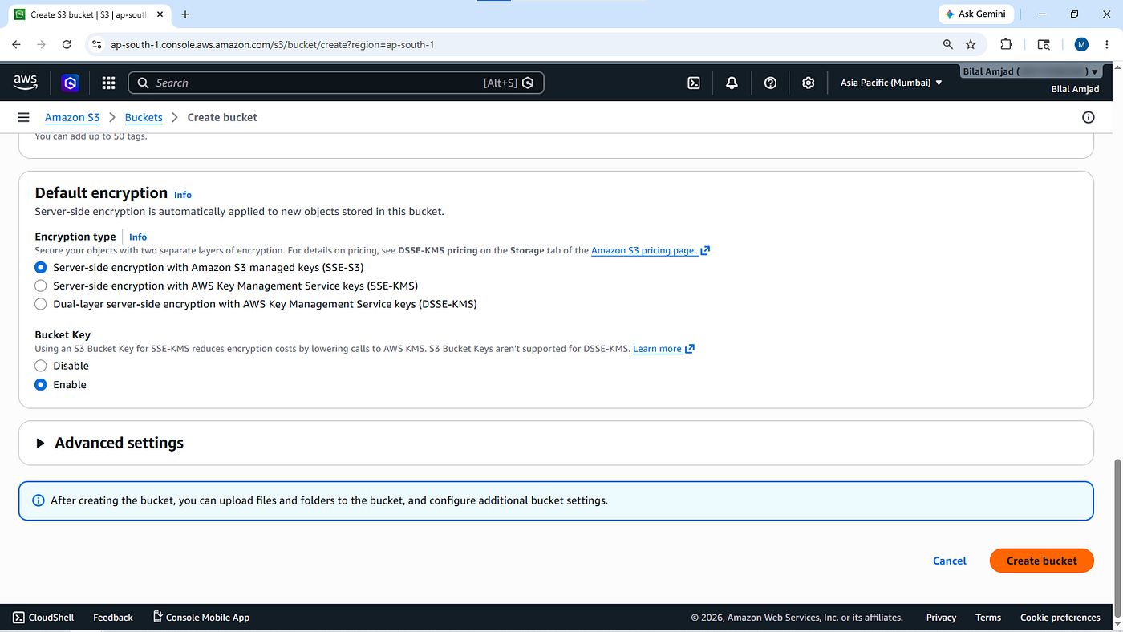Open the Console Mobile App link
Image resolution: width=1123 pixels, height=632 pixels.
(201, 618)
